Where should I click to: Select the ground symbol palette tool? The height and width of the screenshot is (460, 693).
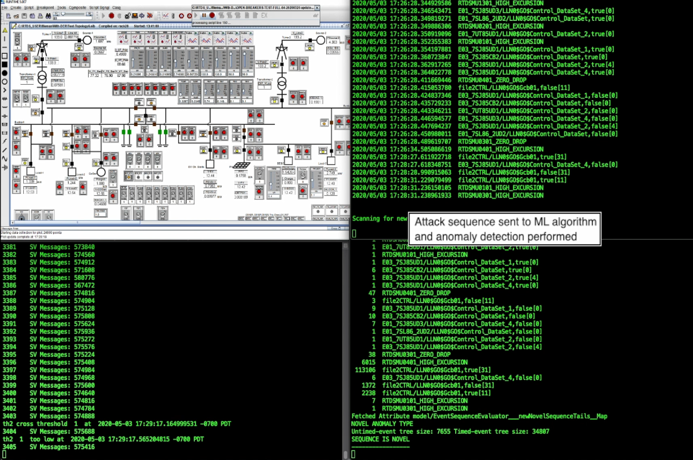click(5, 167)
